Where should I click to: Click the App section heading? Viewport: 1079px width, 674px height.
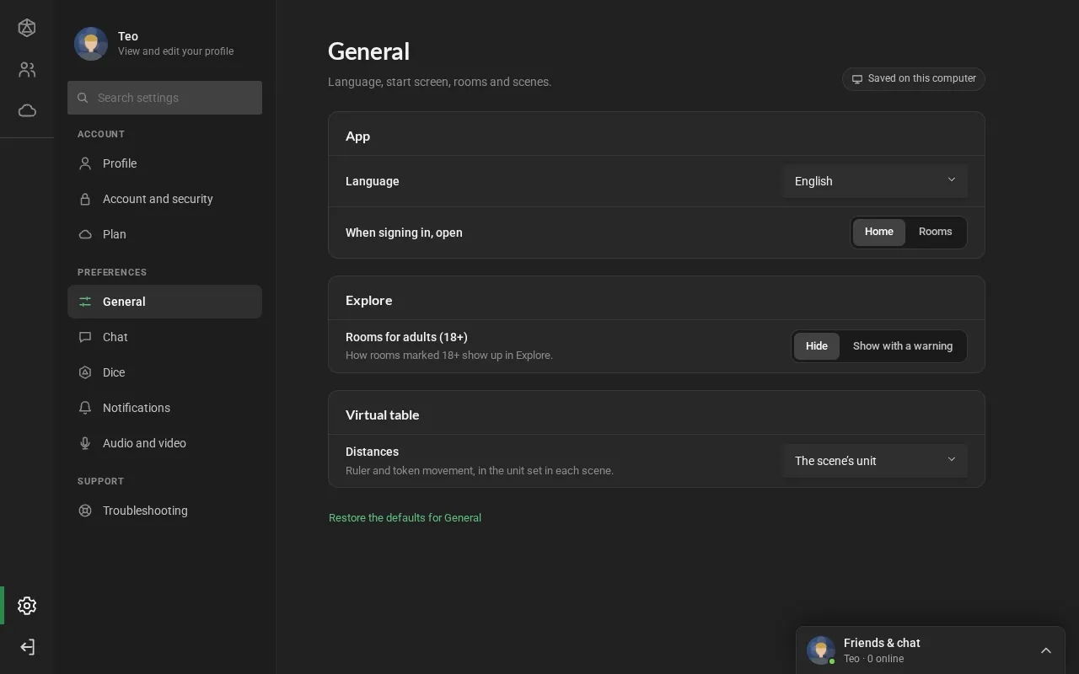[x=357, y=136]
